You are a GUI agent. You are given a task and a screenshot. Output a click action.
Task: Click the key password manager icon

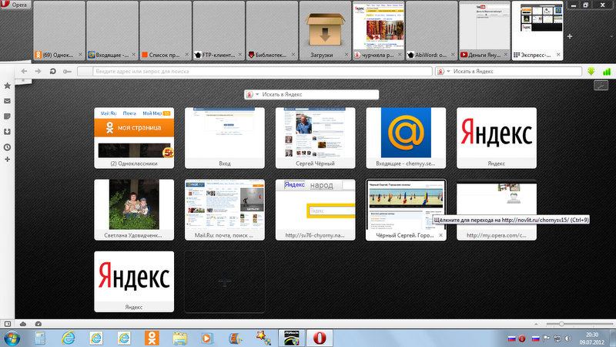tap(67, 71)
